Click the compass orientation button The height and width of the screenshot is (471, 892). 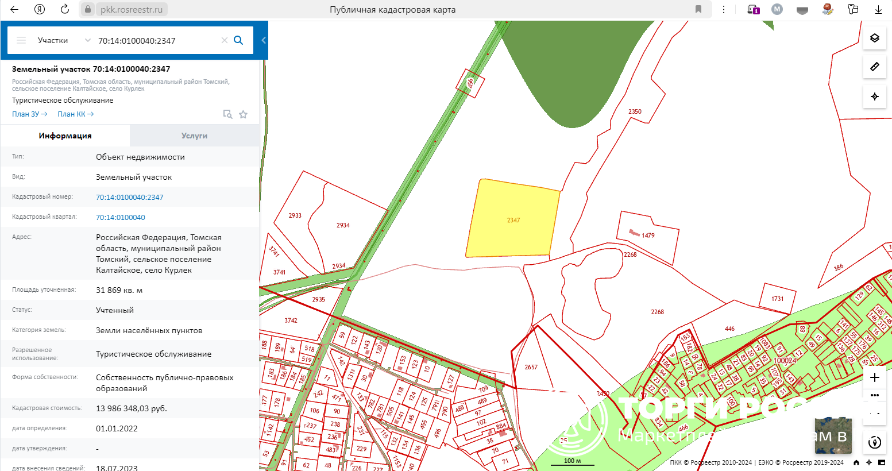(875, 442)
